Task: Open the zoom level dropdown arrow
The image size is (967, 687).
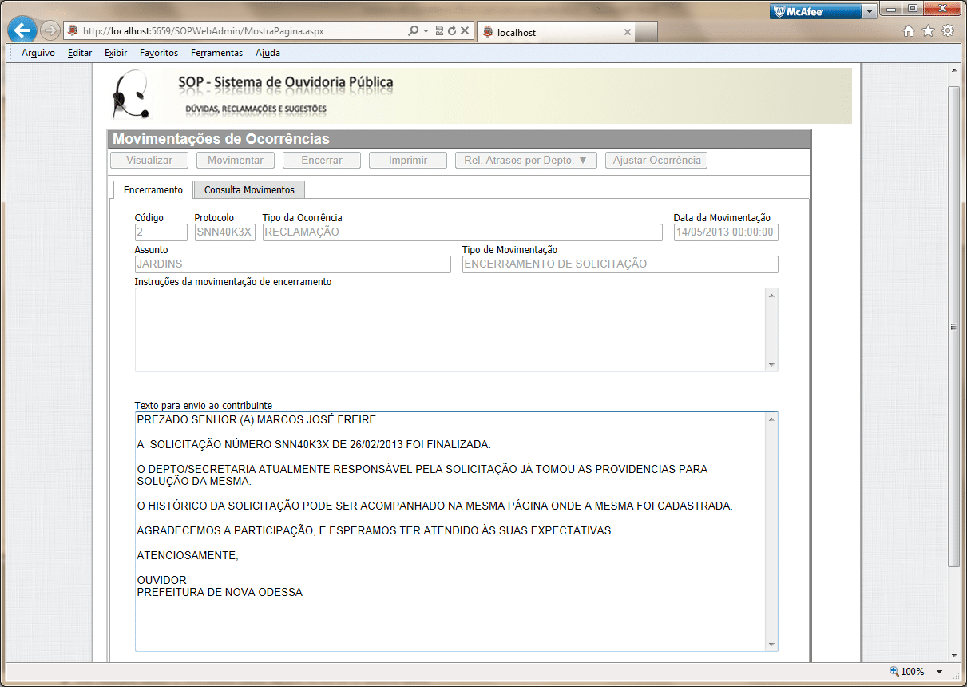Action: [x=939, y=672]
